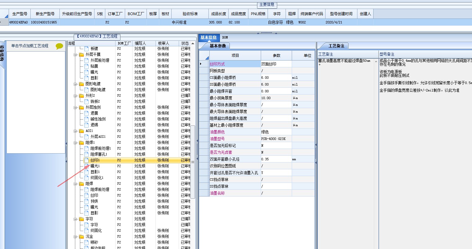Select the 基本参数 tab
Viewport: 472px width, 249px height.
click(218, 46)
